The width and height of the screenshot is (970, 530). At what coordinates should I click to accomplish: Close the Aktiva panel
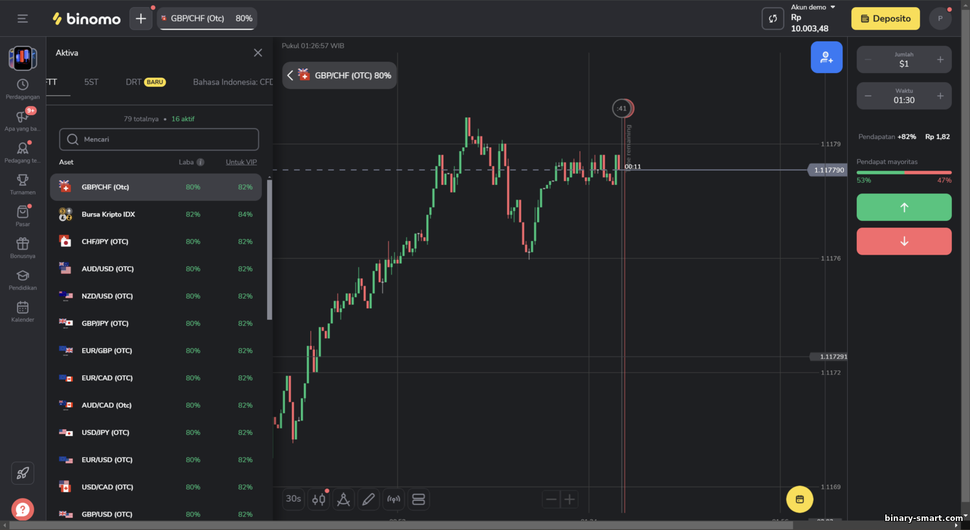(x=258, y=53)
